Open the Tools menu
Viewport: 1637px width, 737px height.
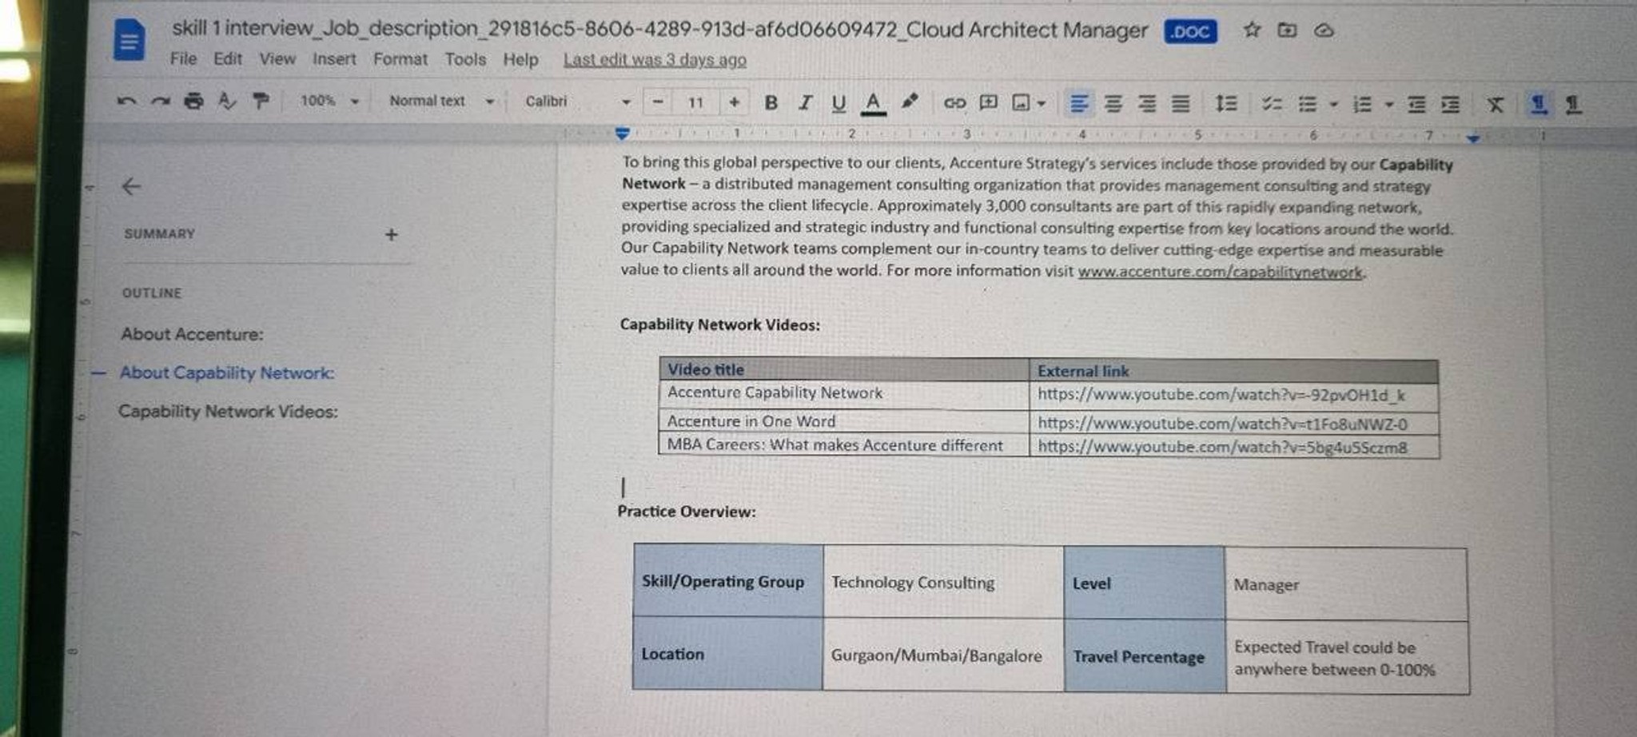[x=465, y=59]
